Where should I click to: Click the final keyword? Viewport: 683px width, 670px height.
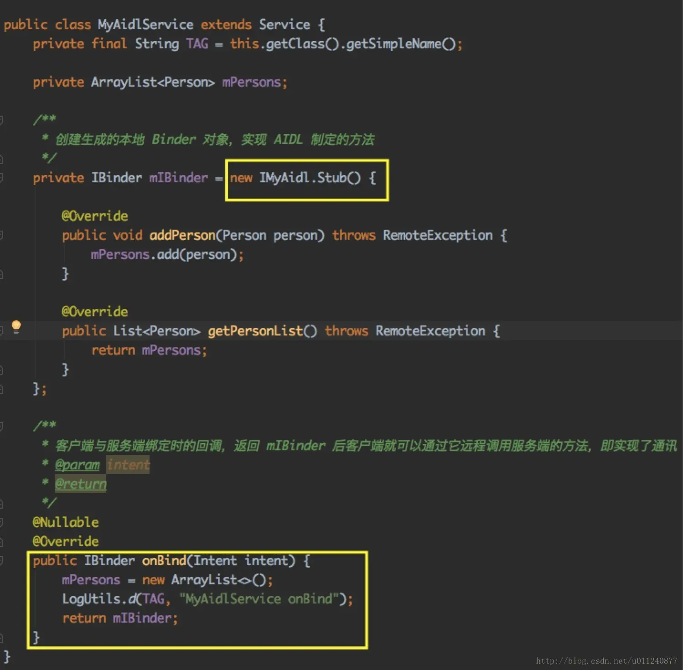coord(109,44)
